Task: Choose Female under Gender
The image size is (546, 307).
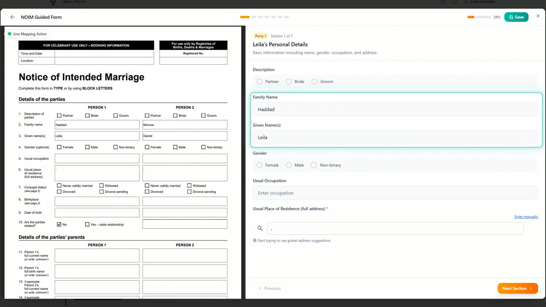Action: (x=259, y=165)
